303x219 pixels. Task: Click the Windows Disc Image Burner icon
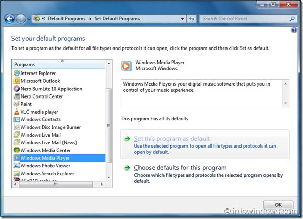[x=17, y=127]
